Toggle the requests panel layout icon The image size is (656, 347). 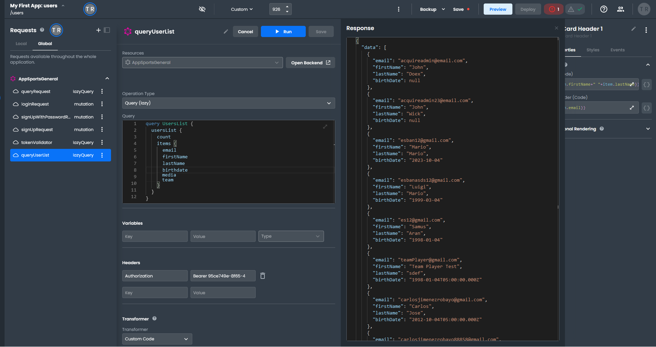[x=107, y=30]
